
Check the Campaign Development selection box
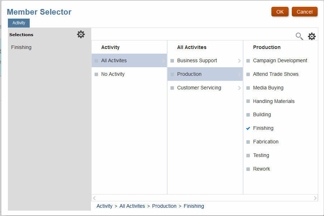(248, 61)
